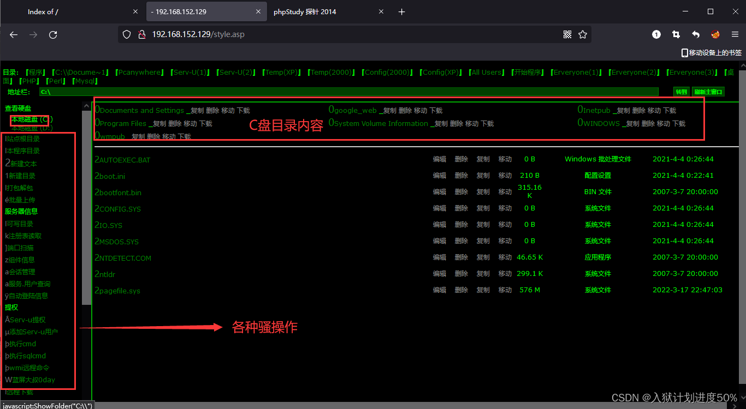Open the 【All Users】 directory shortcut
The height and width of the screenshot is (409, 746).
coord(487,73)
